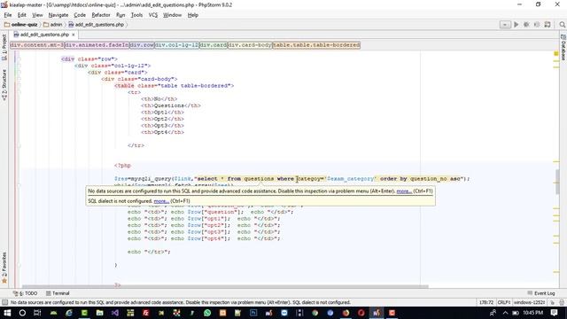
Task: Open the Terminal tool window
Action: pyautogui.click(x=58, y=293)
